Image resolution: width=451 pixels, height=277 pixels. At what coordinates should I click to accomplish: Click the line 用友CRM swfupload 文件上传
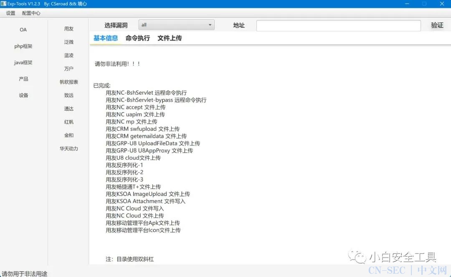pos(143,129)
